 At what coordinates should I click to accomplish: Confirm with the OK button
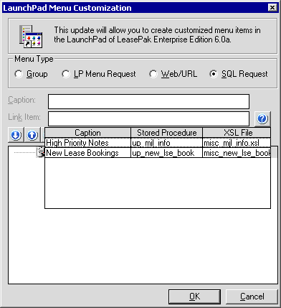tap(194, 297)
